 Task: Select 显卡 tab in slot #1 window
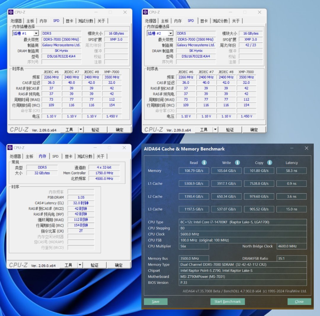pyautogui.click(x=69, y=21)
